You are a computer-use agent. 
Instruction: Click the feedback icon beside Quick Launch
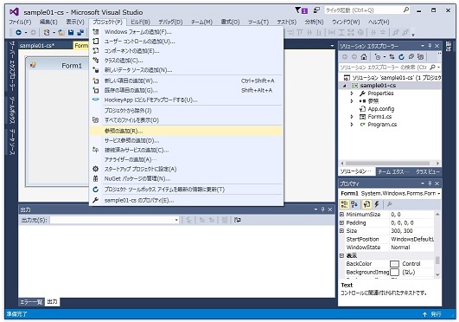(316, 10)
